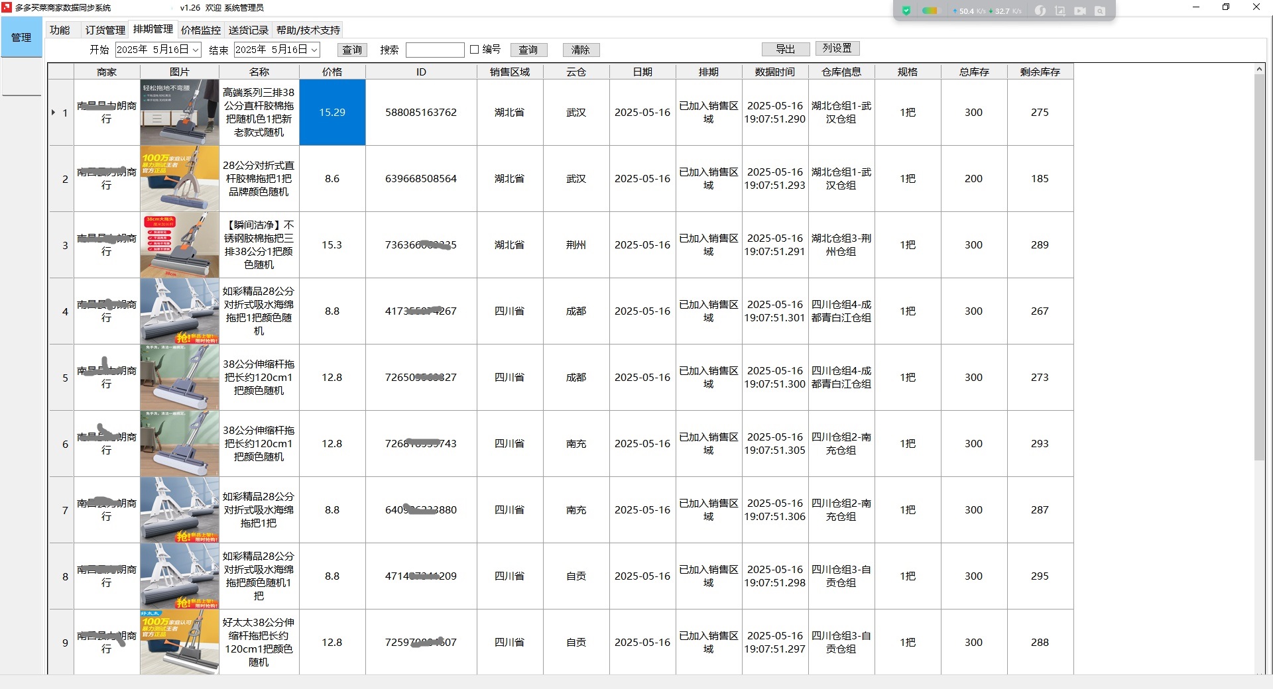Click the swirl icon in floating toolbar
The image size is (1273, 689).
1040,11
